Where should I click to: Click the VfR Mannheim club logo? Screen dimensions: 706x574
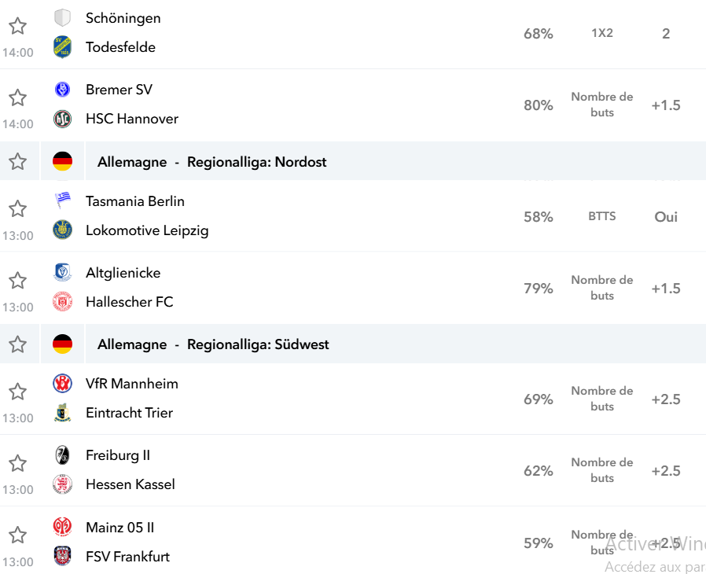pyautogui.click(x=63, y=384)
